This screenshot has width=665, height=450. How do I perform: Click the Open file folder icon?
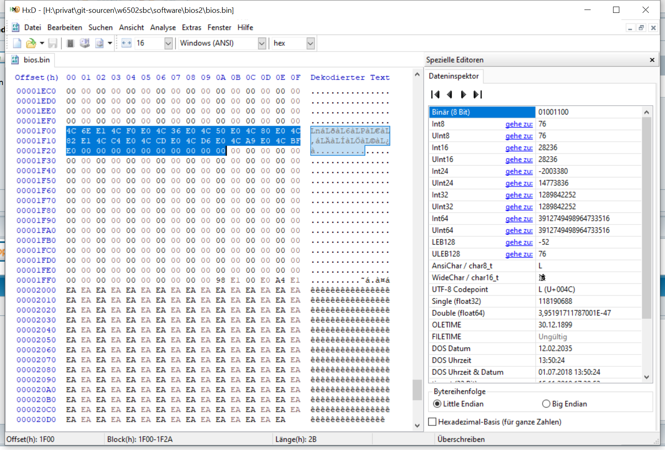pos(31,43)
